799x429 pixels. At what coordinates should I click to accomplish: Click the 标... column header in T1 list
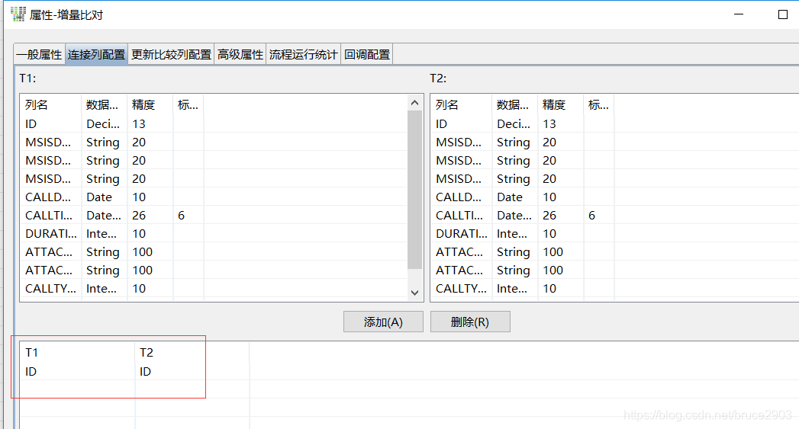[x=188, y=105]
